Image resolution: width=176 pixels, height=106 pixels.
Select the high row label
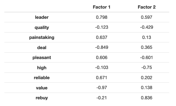[x=42, y=68]
